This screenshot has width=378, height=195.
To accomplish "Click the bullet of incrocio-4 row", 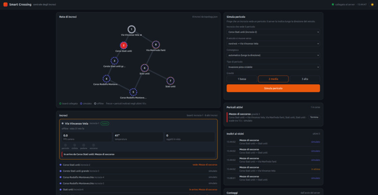I will 60,177.
